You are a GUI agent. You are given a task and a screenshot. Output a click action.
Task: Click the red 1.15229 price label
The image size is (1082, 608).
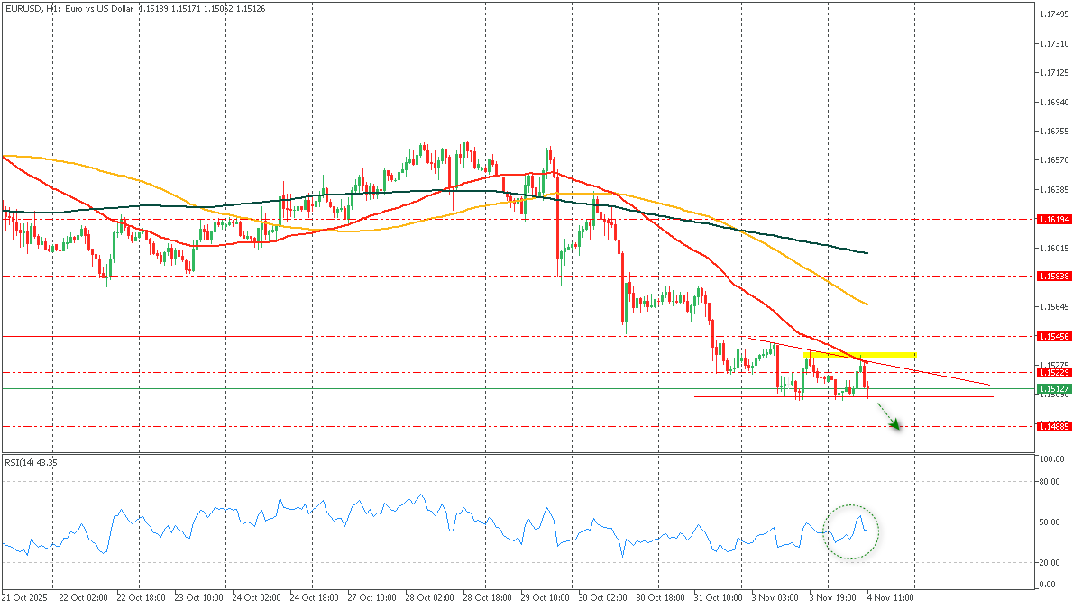(x=1053, y=372)
